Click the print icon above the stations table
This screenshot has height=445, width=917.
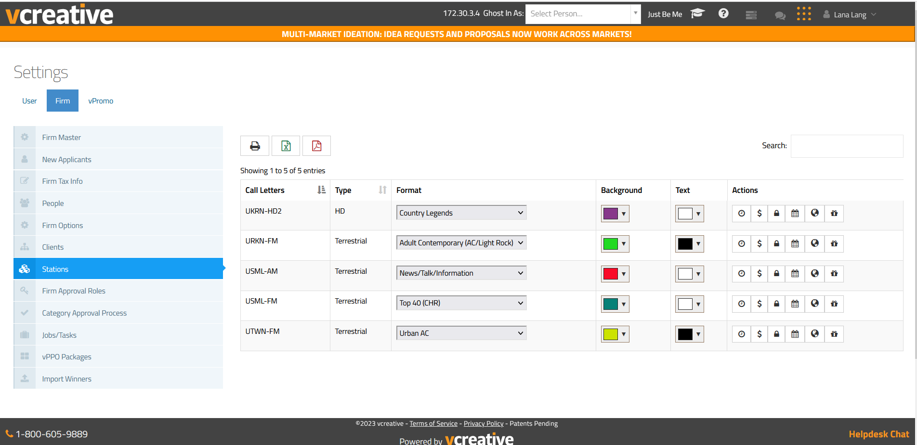tap(255, 146)
